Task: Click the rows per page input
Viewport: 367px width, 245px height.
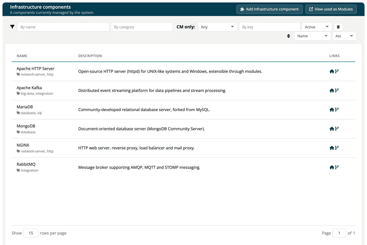Action: [x=31, y=233]
